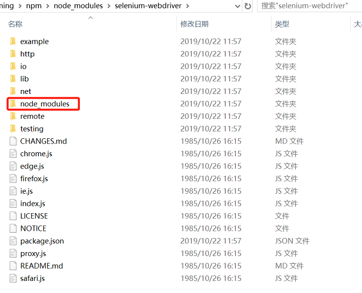Expand chevron after selenium-webdriver in path
362x293 pixels.
(x=188, y=6)
